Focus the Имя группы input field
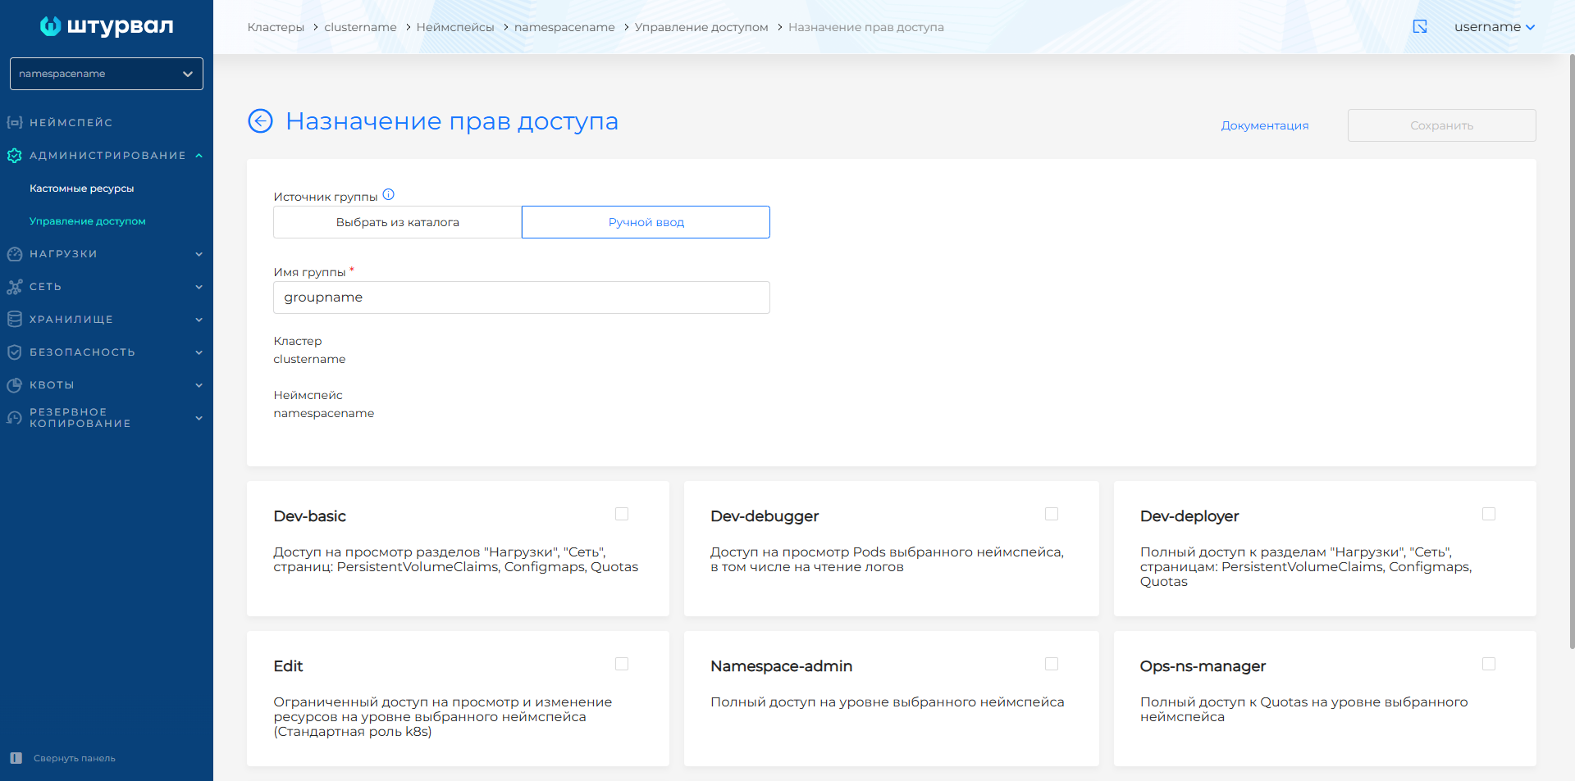 522,297
